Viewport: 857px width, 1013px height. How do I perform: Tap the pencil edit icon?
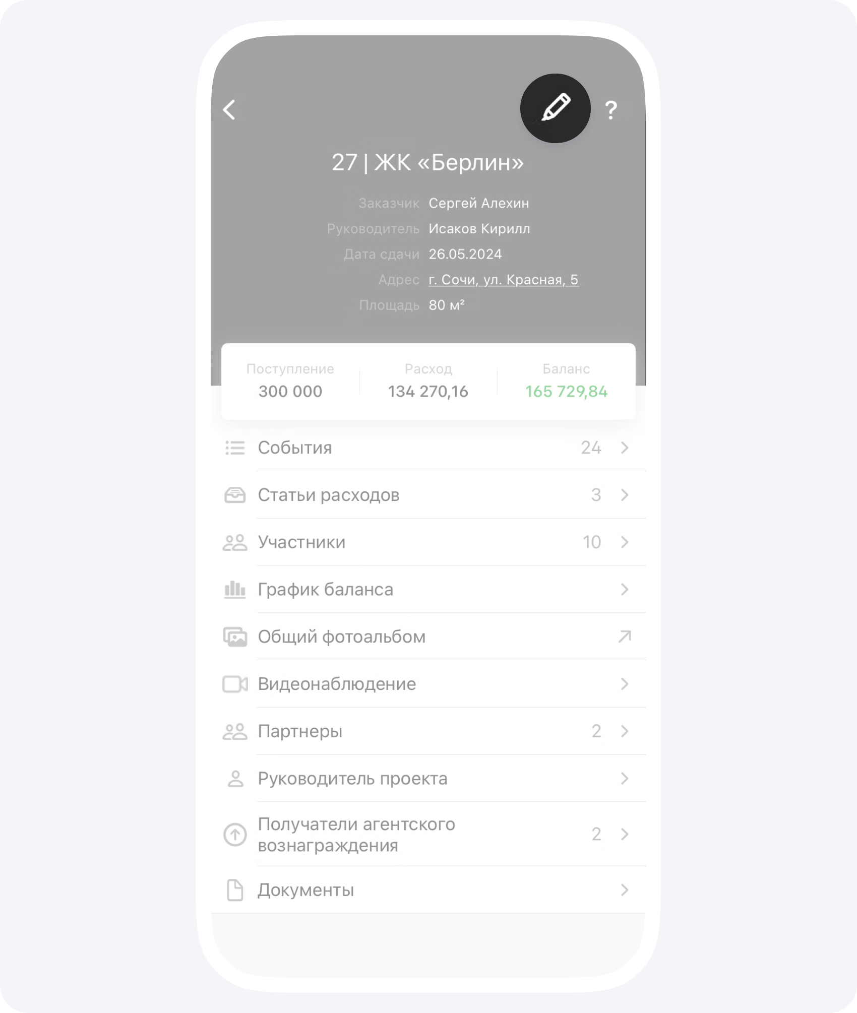tap(556, 108)
